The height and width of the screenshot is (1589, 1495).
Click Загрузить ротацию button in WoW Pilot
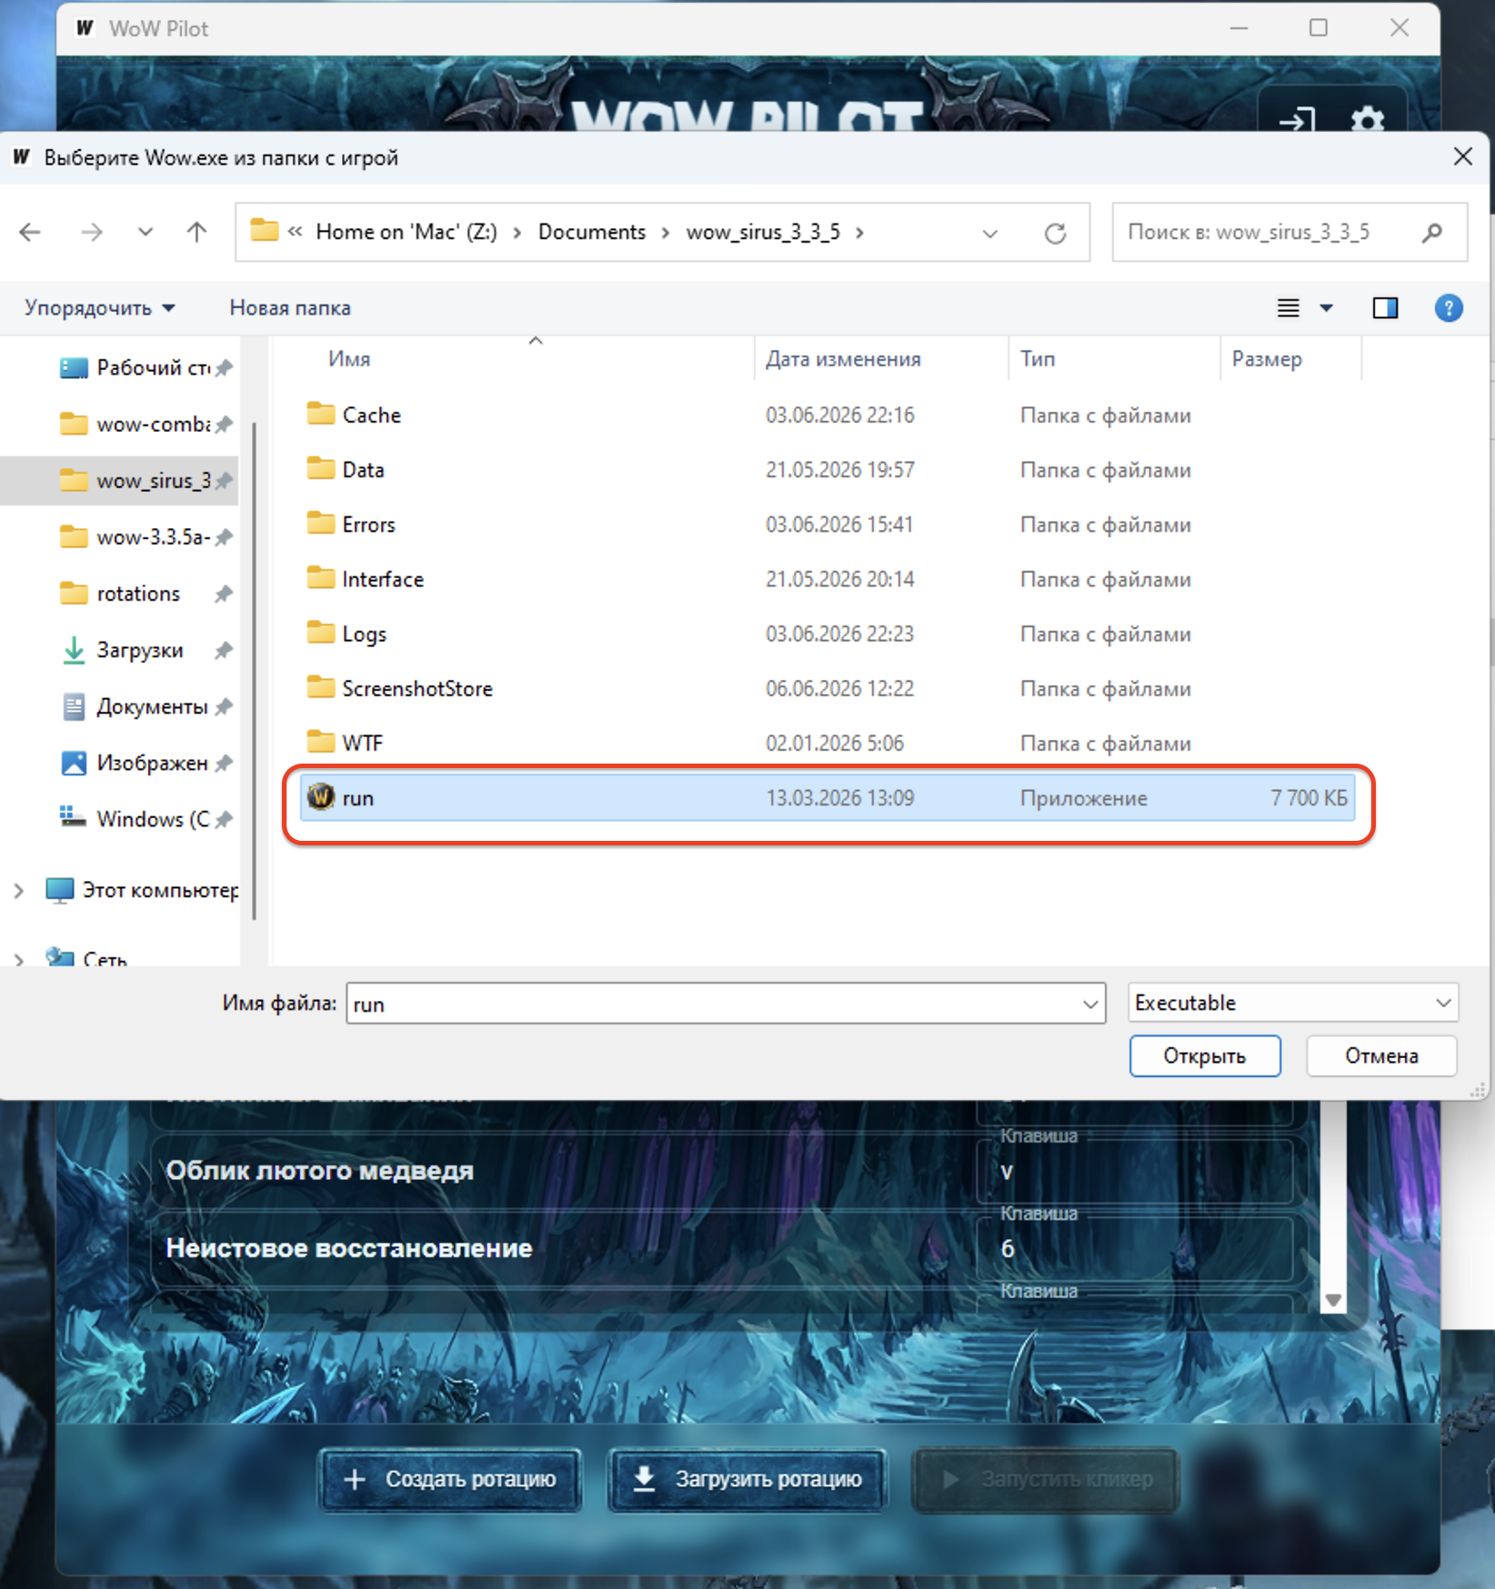pyautogui.click(x=747, y=1479)
